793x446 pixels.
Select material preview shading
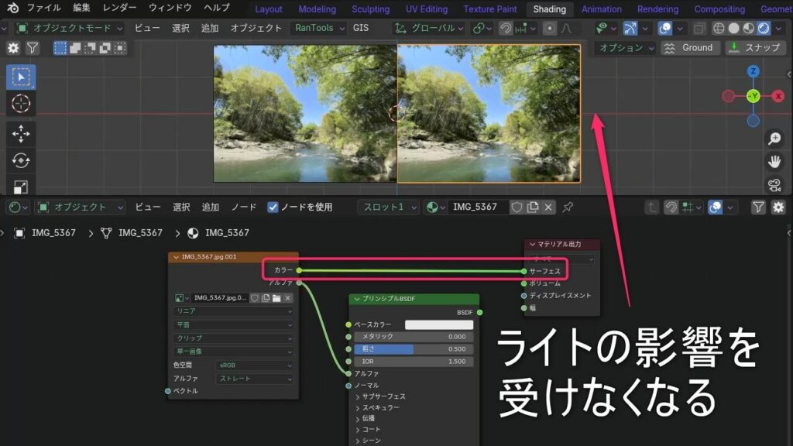click(749, 29)
